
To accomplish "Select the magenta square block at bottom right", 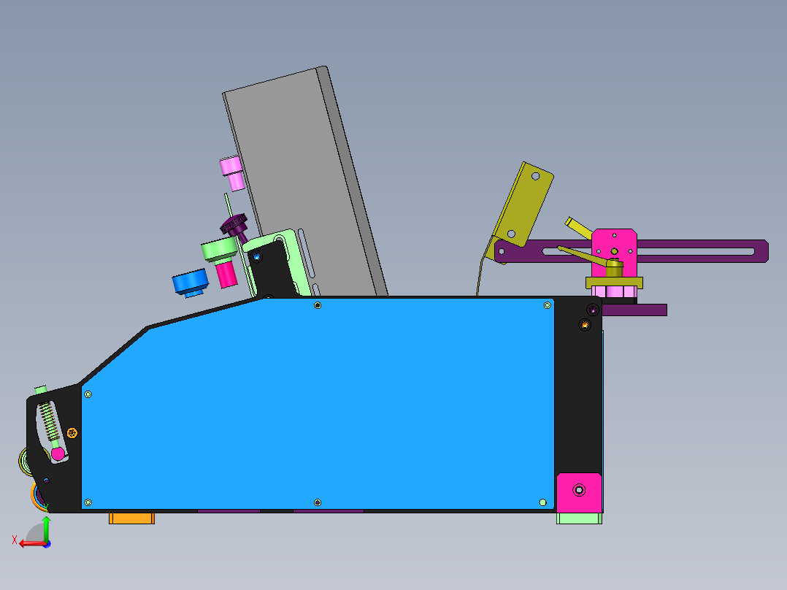I will pyautogui.click(x=579, y=492).
